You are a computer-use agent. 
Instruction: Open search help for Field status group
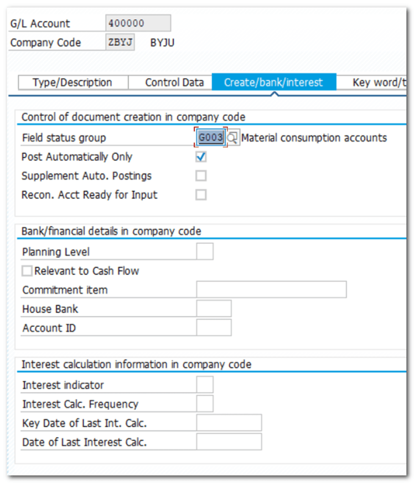[x=233, y=138]
